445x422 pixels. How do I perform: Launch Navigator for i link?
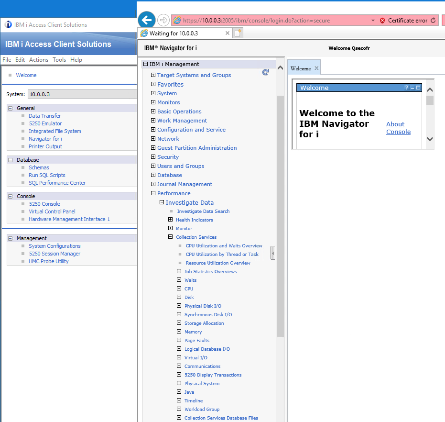coord(45,139)
